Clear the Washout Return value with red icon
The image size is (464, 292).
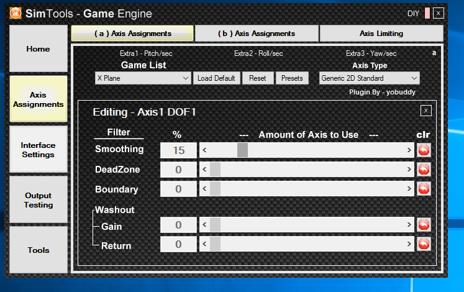(424, 244)
